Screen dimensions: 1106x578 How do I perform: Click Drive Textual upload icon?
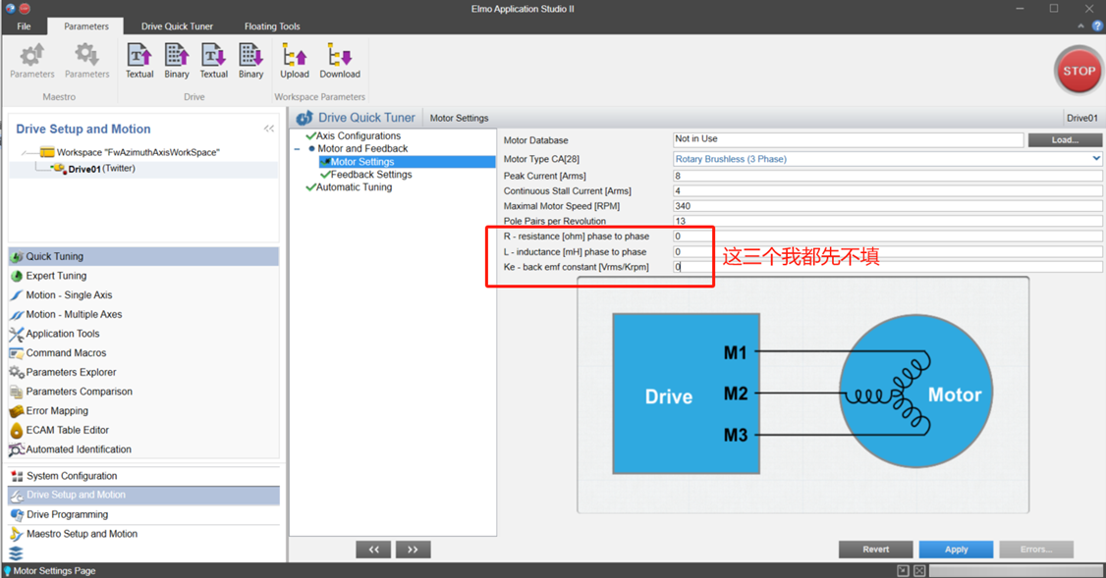(138, 55)
